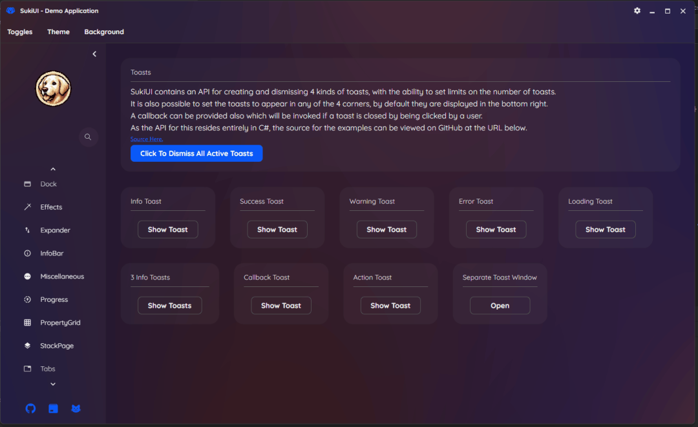Image resolution: width=698 pixels, height=427 pixels.
Task: Open the GitHub icon link
Action: pos(30,408)
